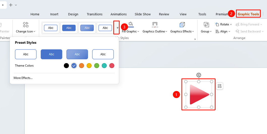Open the Send Backward dropdown
267x134 pixels.
click(x=262, y=31)
